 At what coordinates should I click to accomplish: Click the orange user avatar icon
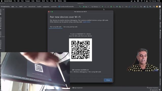157,7
